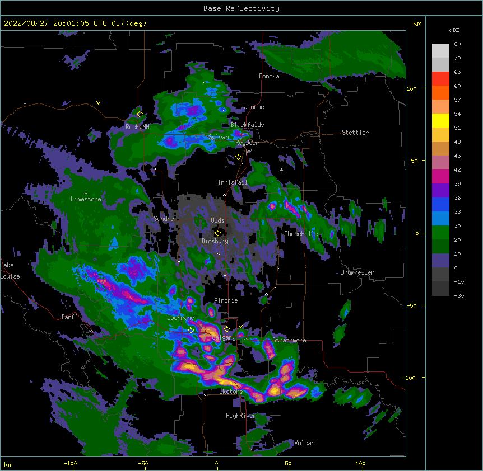Click the ThreeHills label
This screenshot has width=483, height=471.
pyautogui.click(x=301, y=234)
